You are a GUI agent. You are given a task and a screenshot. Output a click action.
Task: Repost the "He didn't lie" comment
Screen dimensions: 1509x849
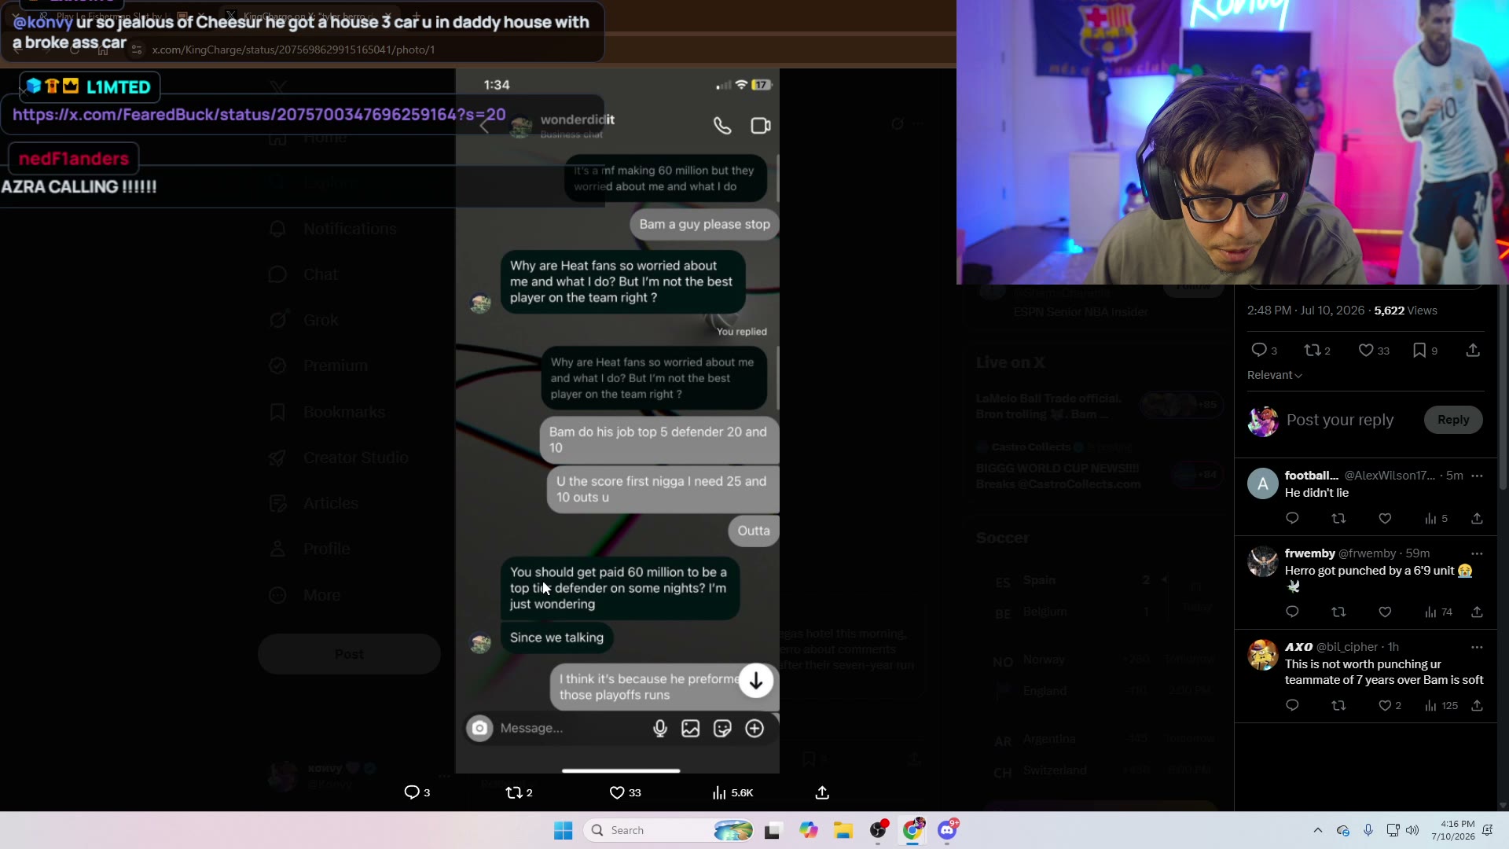coord(1338,519)
